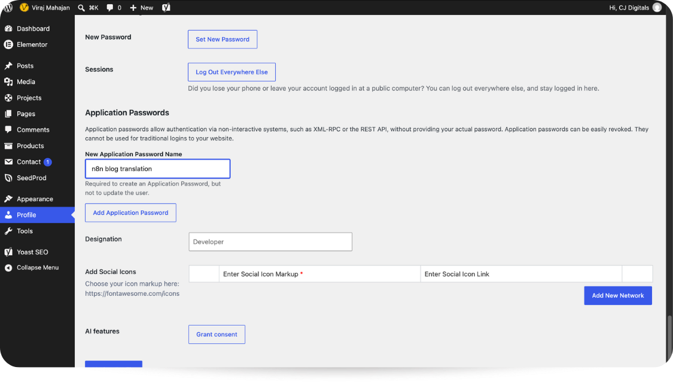Screen dimensions: 673x388
Task: Open the comments bubble icon in admin bar
Action: tap(110, 8)
